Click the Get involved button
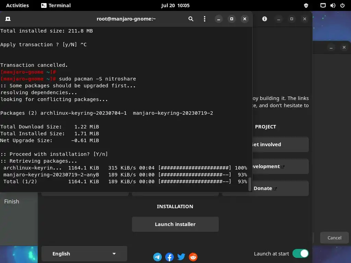 click(281, 145)
